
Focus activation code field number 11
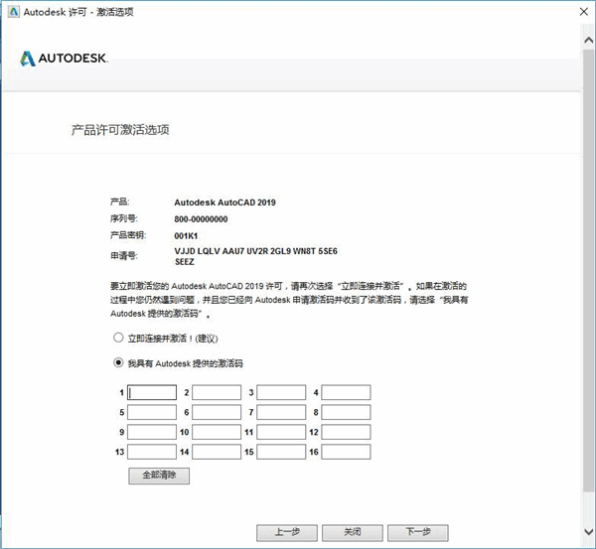(281, 433)
